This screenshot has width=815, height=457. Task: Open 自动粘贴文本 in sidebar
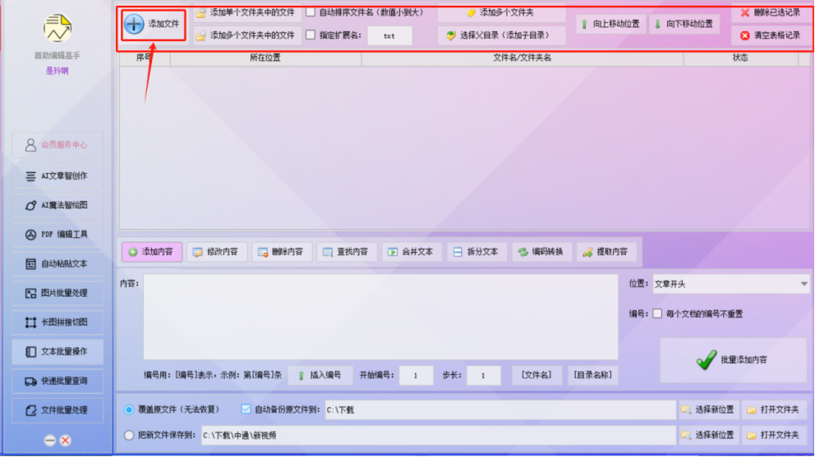click(x=58, y=264)
